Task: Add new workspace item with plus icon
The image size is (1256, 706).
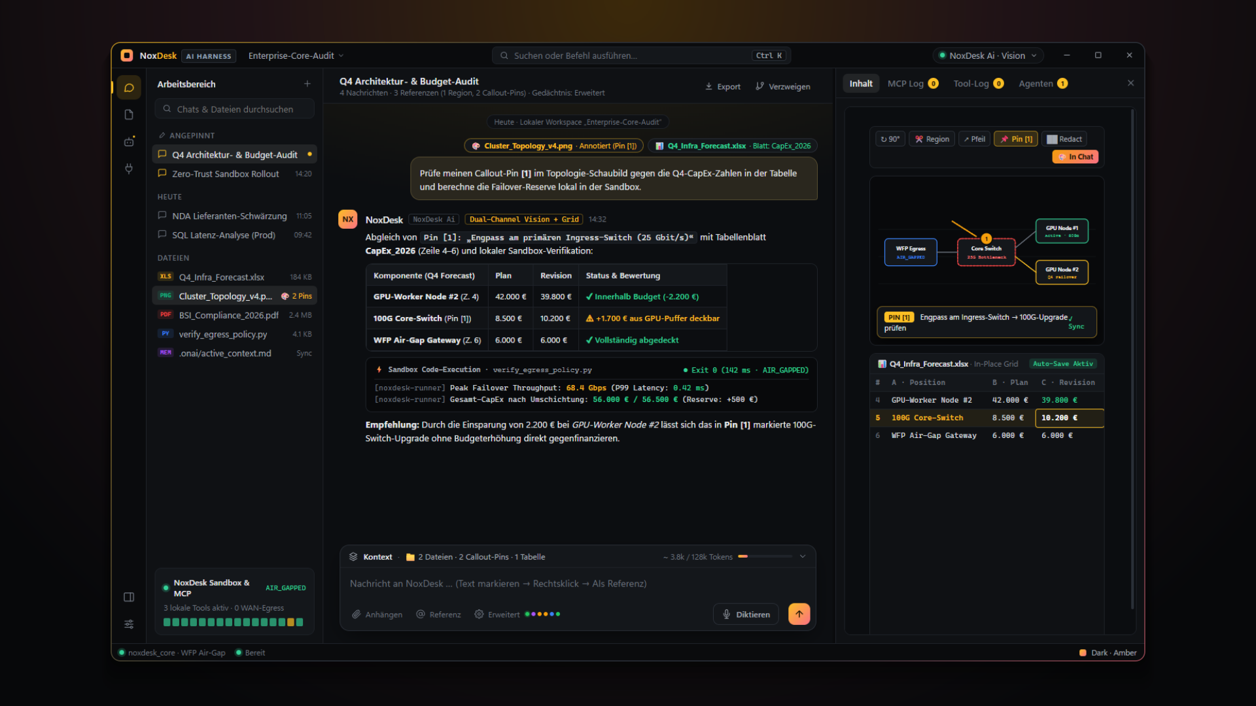Action: (307, 84)
